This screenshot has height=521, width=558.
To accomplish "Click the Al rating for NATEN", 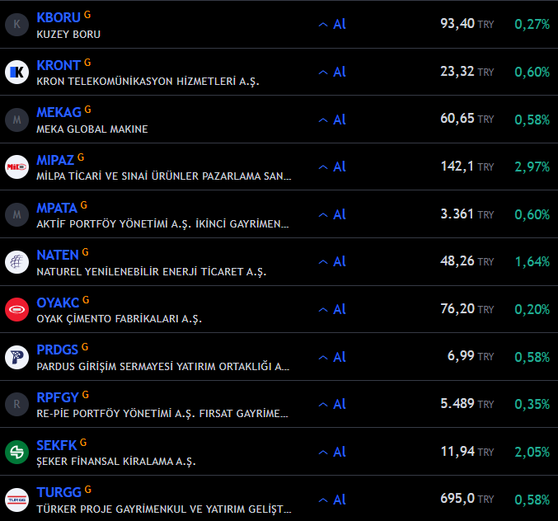I will (x=332, y=261).
